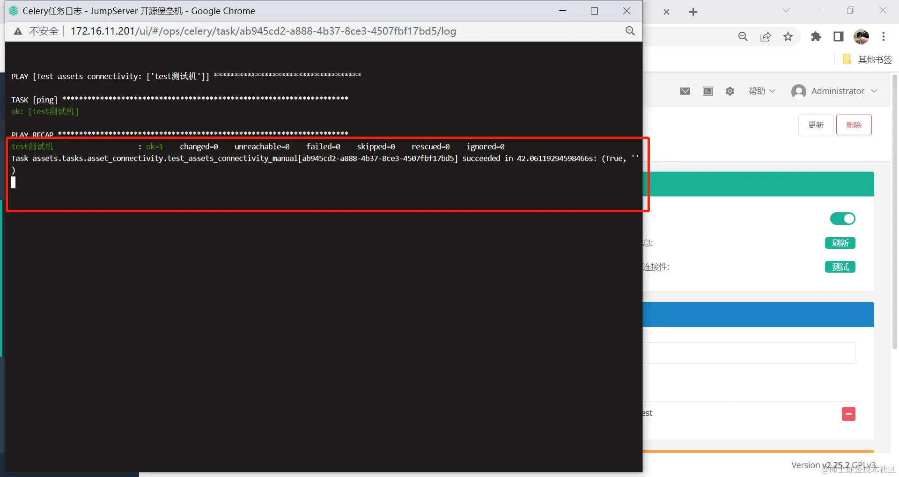This screenshot has width=899, height=477.
Task: Click the green 'ok: [test测试机]' log line
Action: [45, 112]
